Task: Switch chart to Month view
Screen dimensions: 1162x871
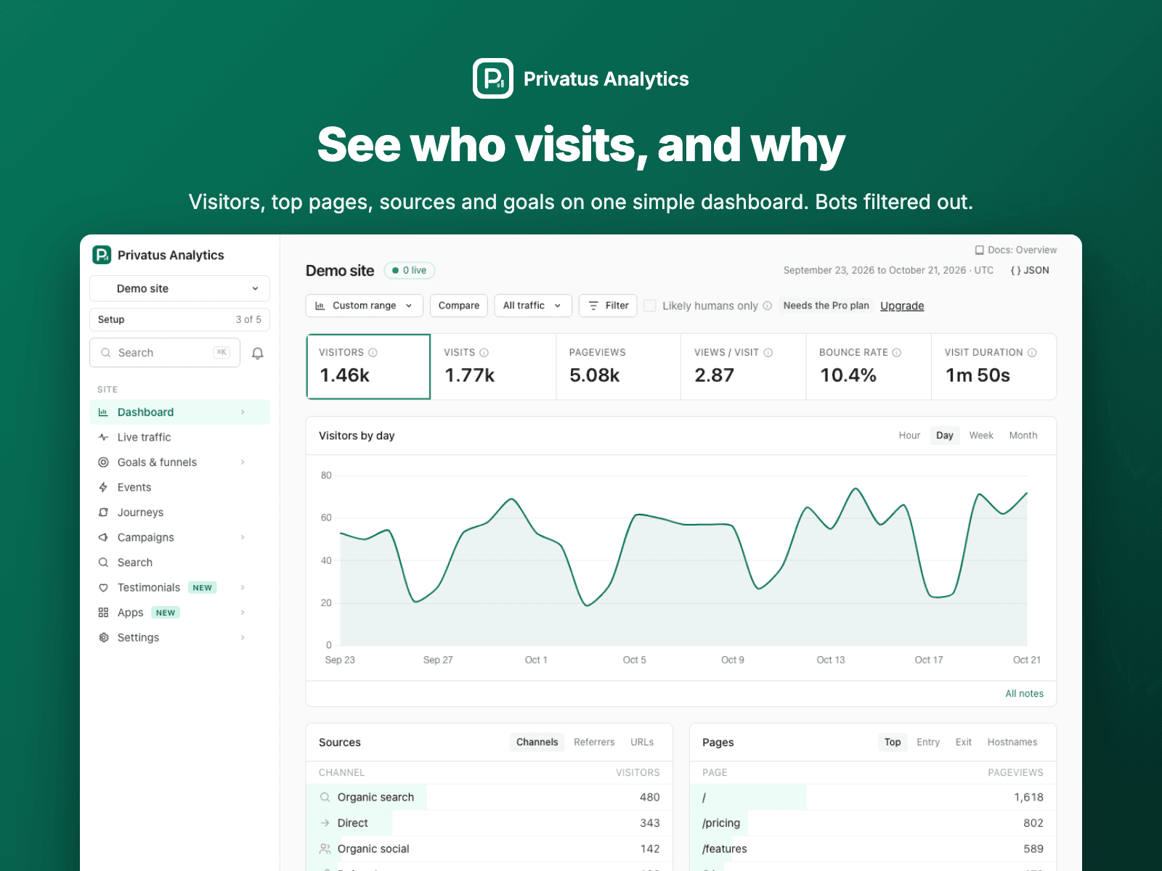Action: [x=1023, y=435]
